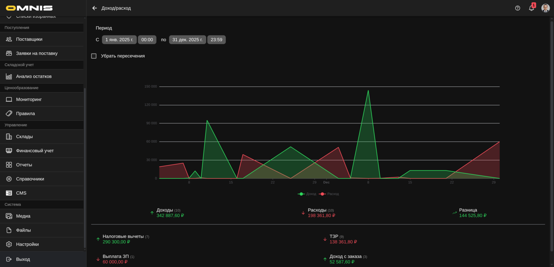Open the start time 00:00 selector
The width and height of the screenshot is (554, 267).
147,40
